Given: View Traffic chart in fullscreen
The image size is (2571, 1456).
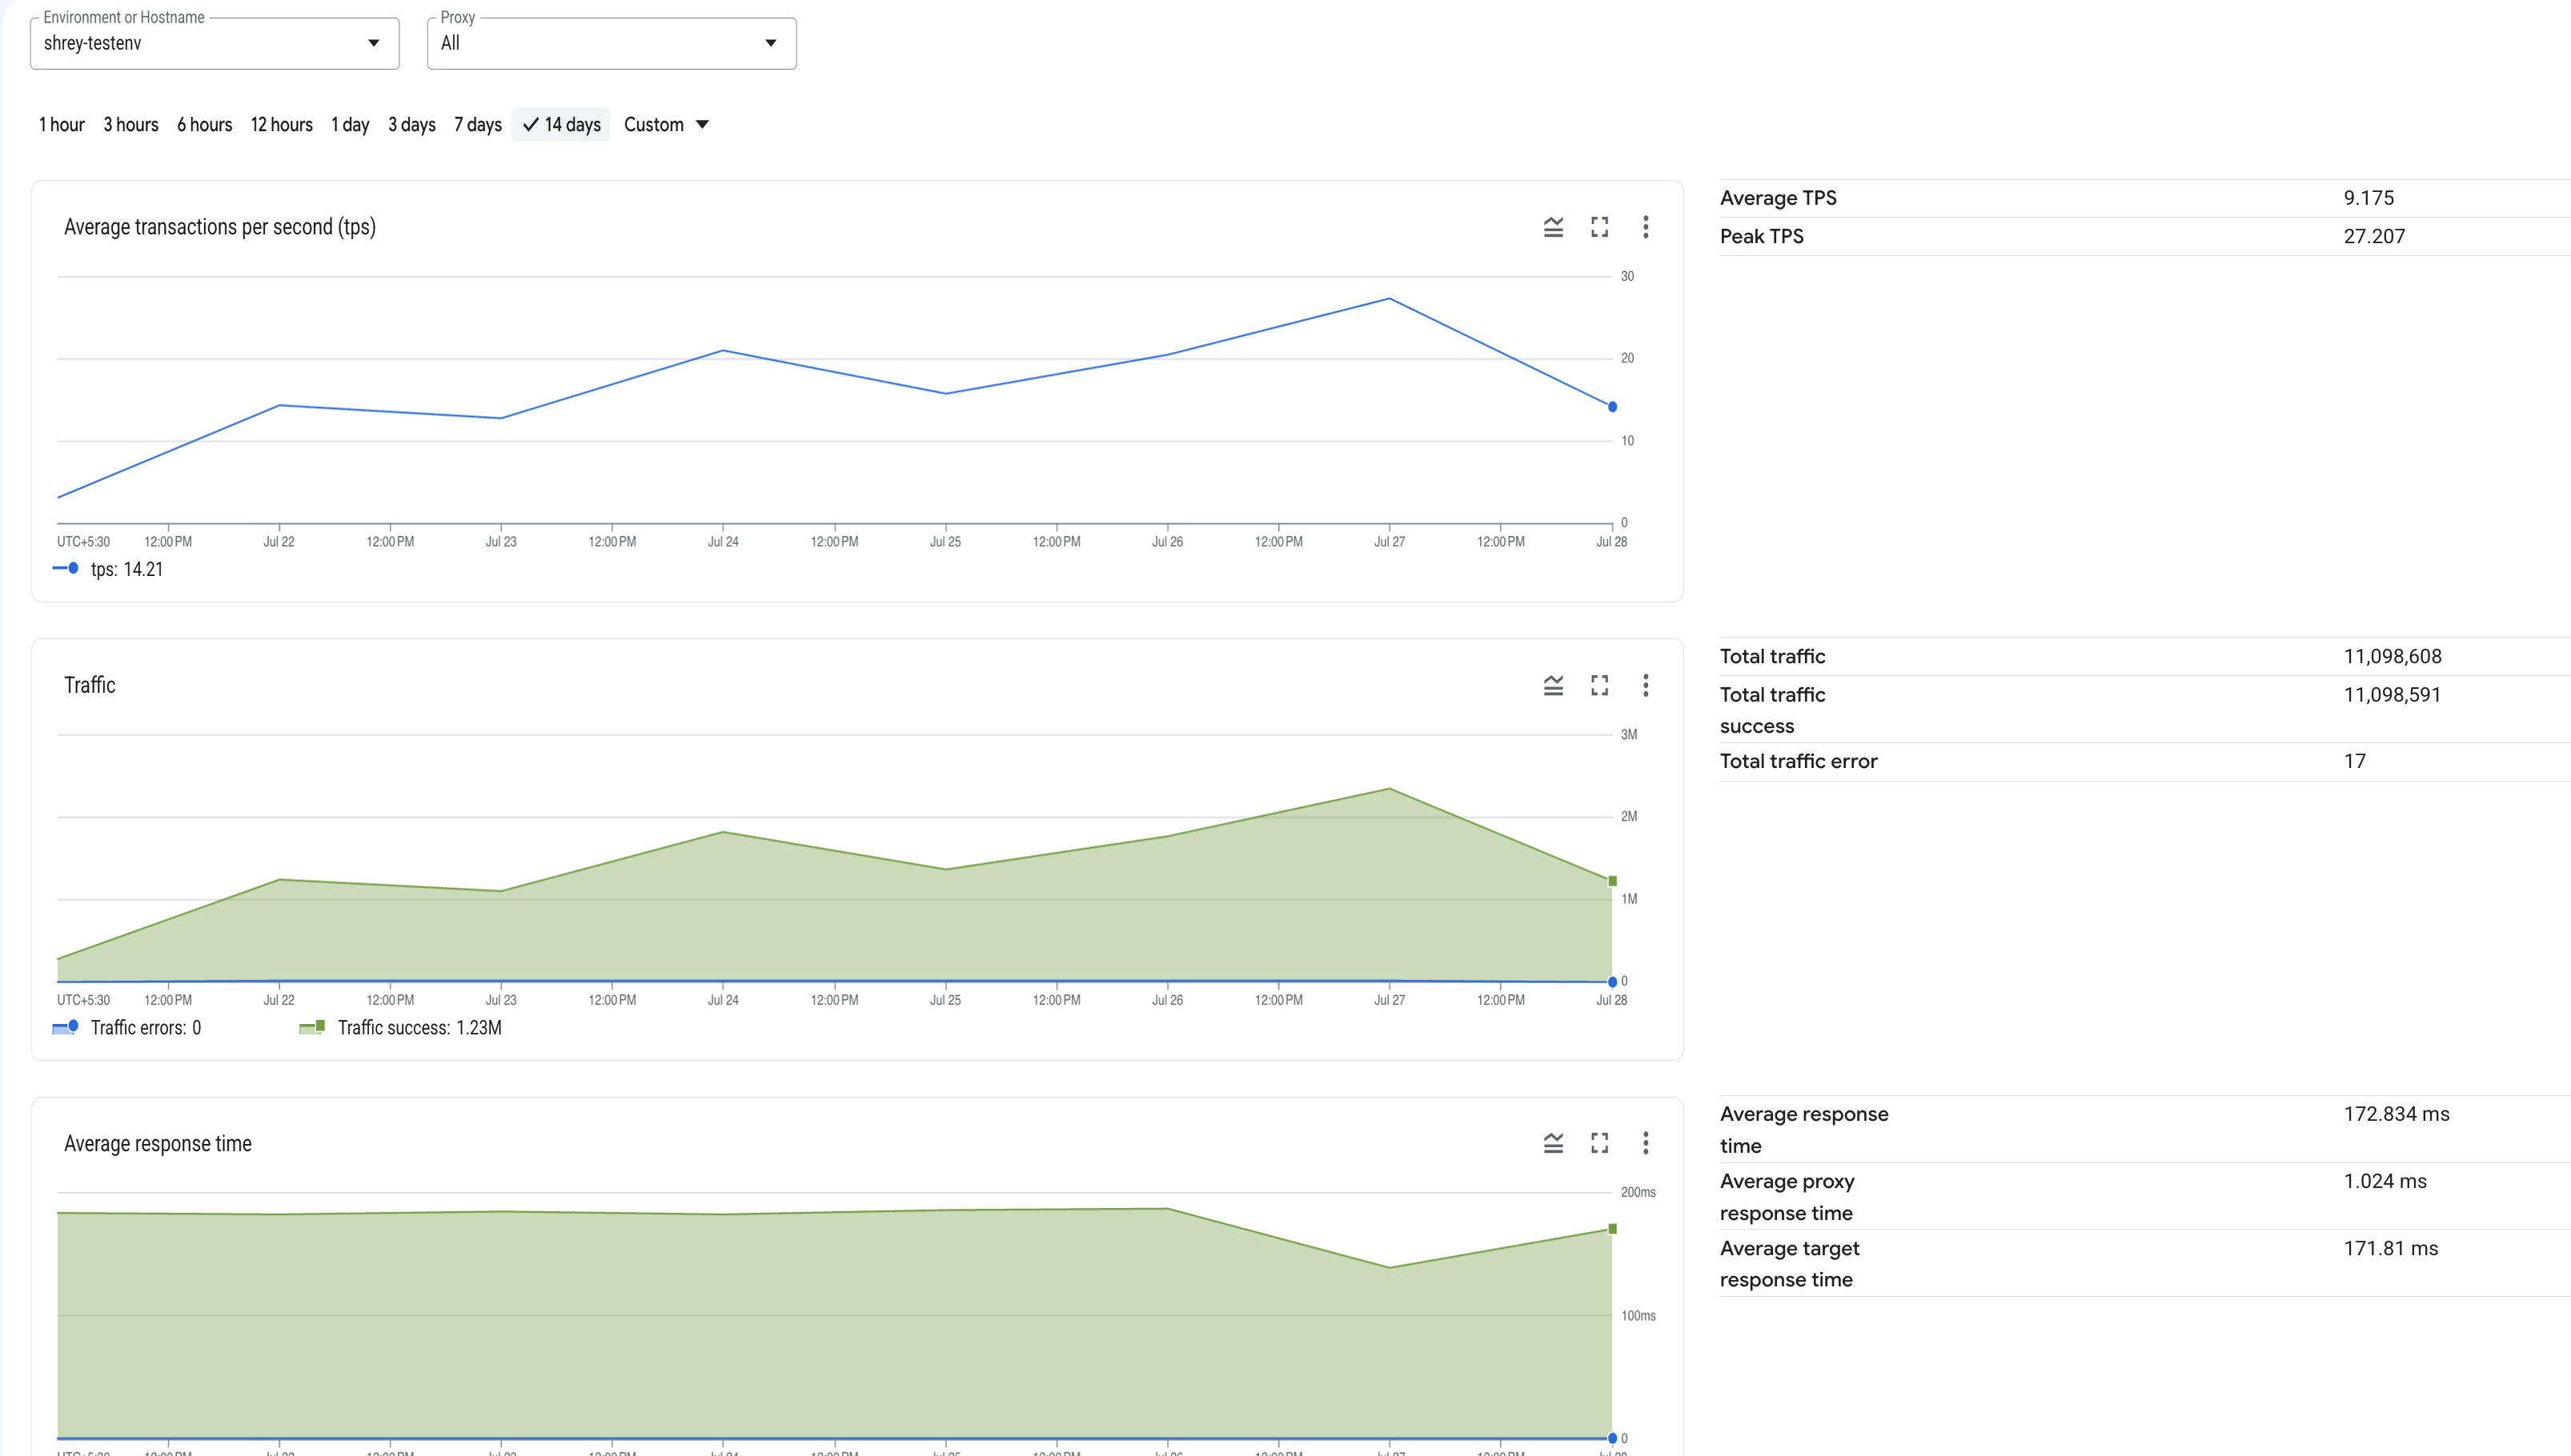Looking at the screenshot, I should pyautogui.click(x=1599, y=685).
